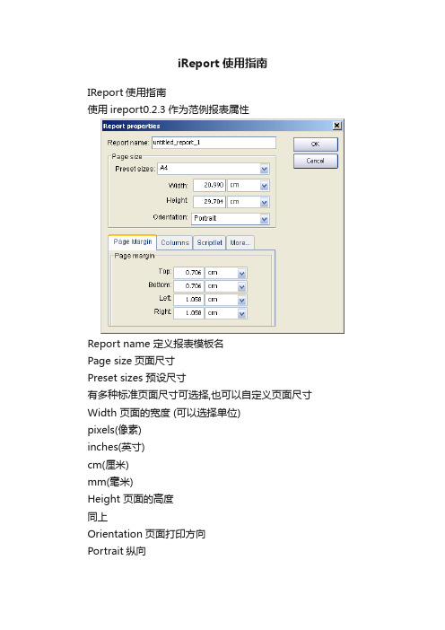Click the text 'Report name 定义报表模板名'
Viewport: 445px width, 630px height.
pos(155,344)
